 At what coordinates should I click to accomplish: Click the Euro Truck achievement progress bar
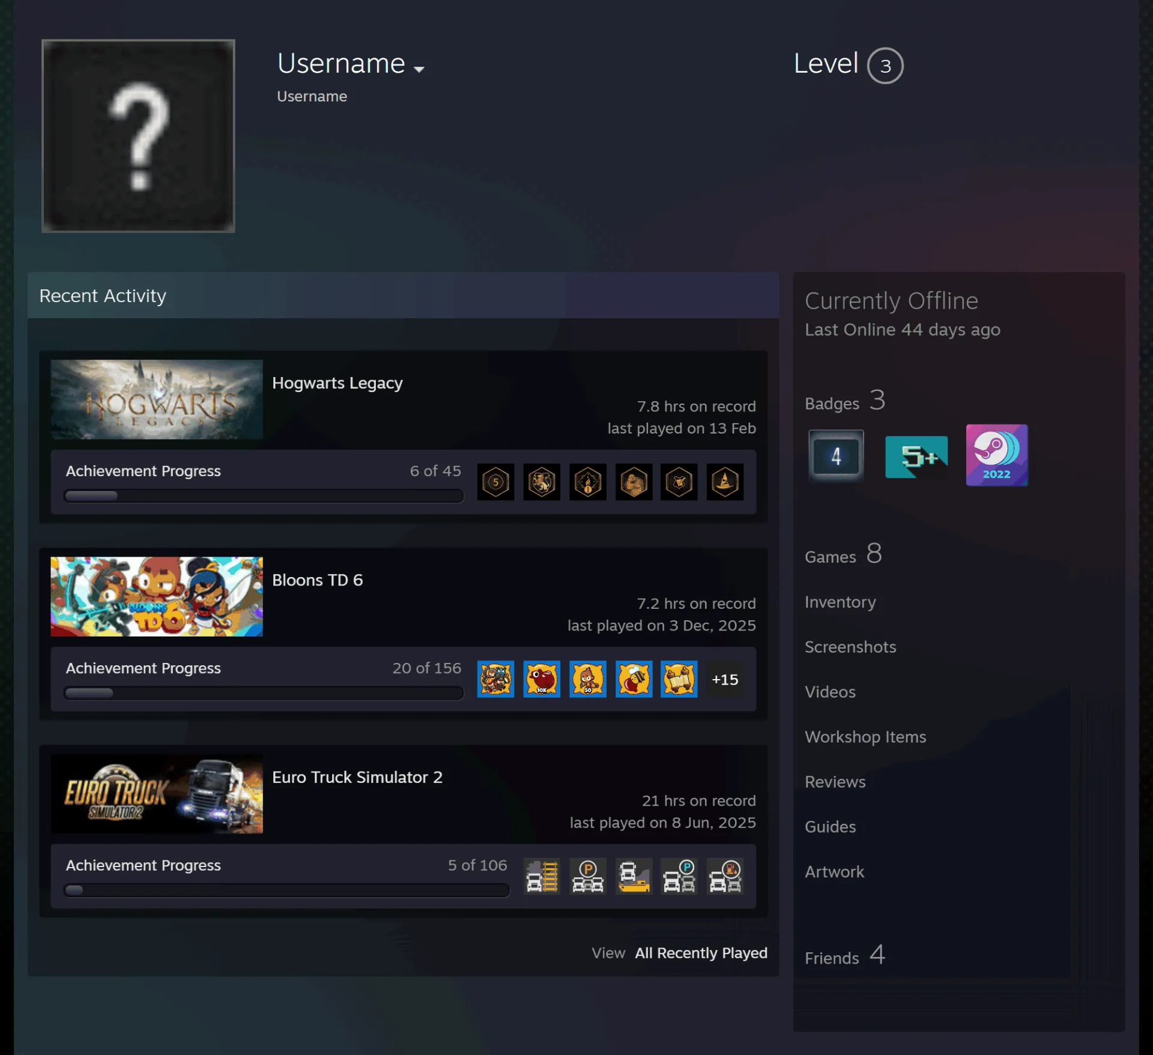[286, 890]
